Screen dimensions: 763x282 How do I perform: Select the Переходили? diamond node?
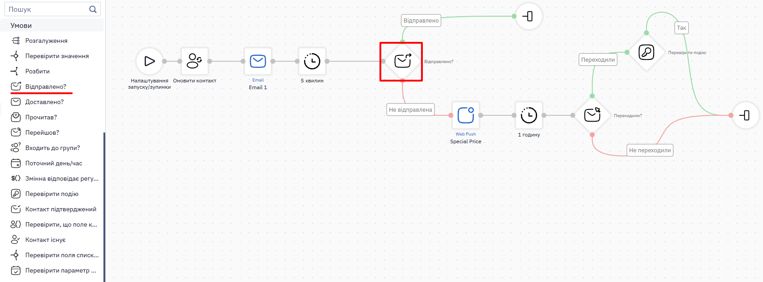pos(592,115)
